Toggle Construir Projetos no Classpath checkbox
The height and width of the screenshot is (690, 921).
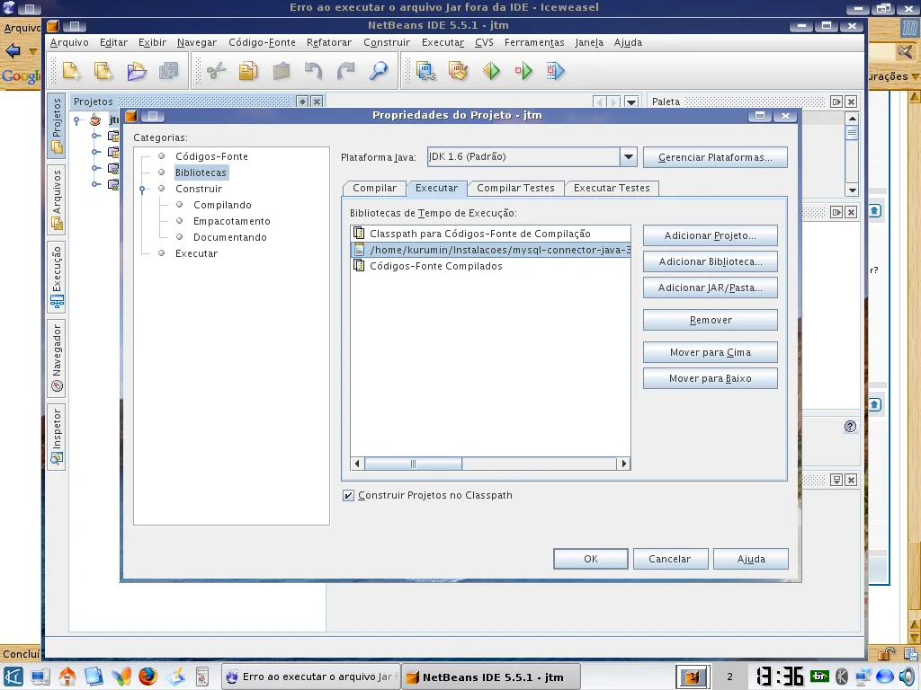(348, 495)
